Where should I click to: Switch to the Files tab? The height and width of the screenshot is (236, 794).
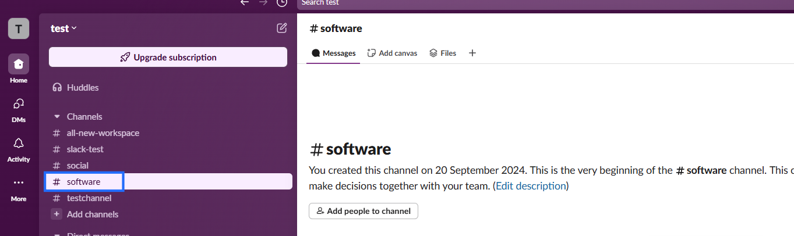click(443, 53)
